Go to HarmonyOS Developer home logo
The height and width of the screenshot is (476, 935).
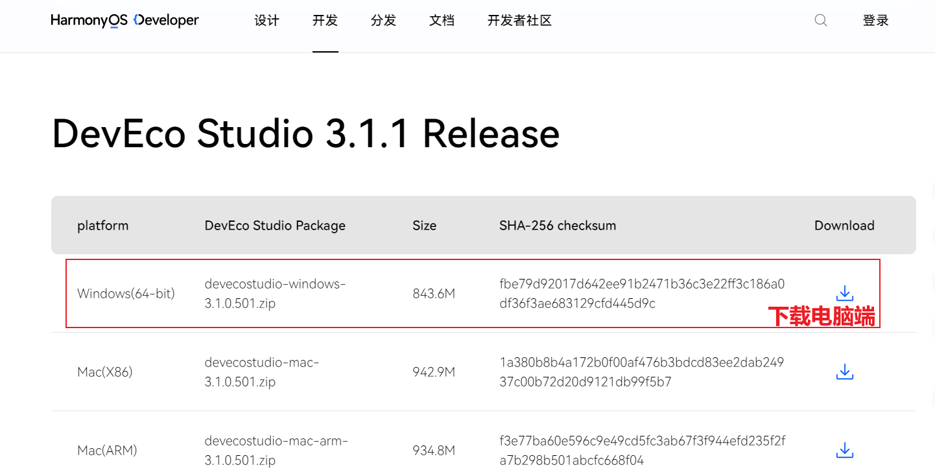tap(125, 21)
